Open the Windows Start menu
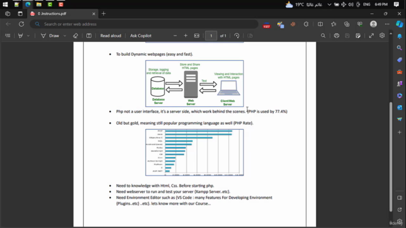 [x=5, y=4]
